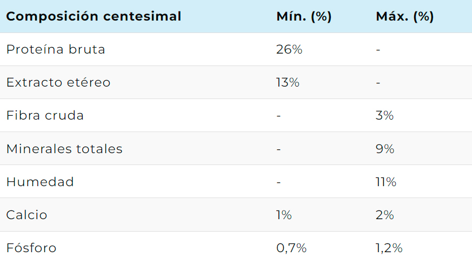This screenshot has width=472, height=263.
Task: Select the 0,7% minimum value for Fósforo
Action: 291,248
